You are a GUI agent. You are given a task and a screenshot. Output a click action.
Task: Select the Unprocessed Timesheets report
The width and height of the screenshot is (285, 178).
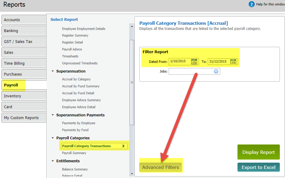coord(80,63)
